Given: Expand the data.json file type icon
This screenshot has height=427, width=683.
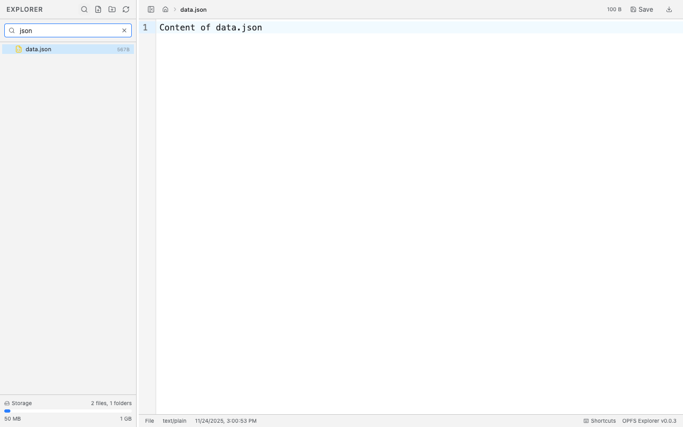Looking at the screenshot, I should (x=20, y=49).
